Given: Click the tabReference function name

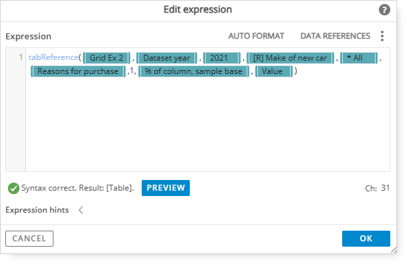Looking at the screenshot, I should [x=53, y=57].
